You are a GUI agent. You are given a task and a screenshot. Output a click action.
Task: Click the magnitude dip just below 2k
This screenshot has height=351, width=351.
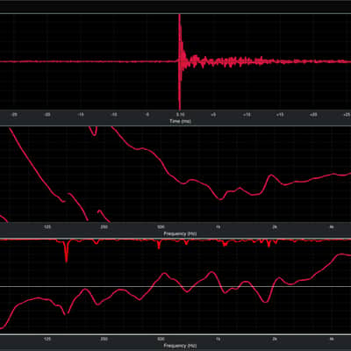266,301
